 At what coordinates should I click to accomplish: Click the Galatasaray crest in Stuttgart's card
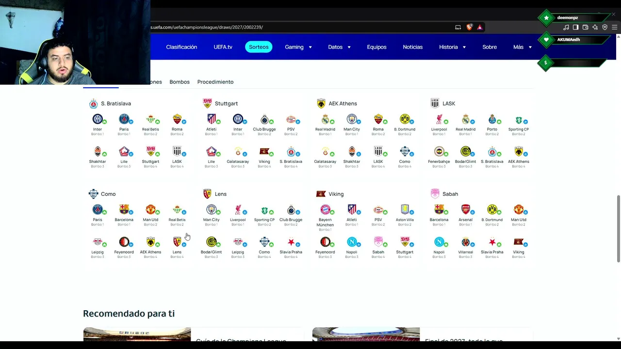coord(238,152)
